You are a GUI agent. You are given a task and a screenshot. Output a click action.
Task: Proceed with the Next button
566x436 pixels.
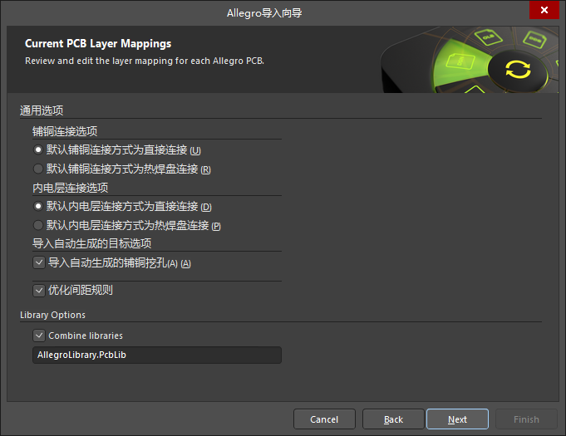point(457,419)
